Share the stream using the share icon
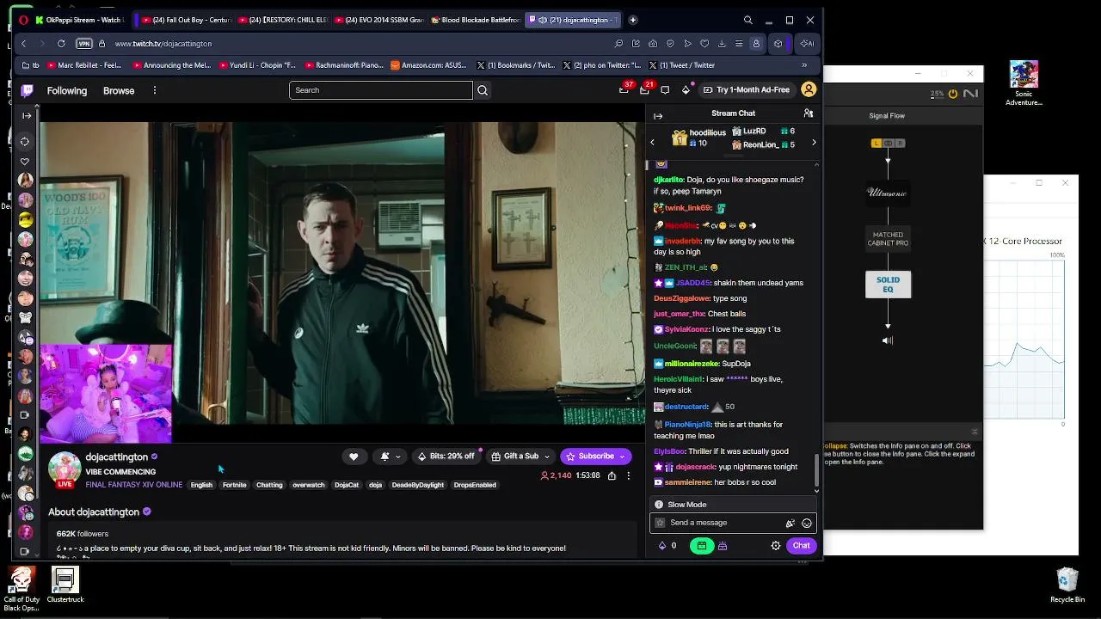This screenshot has height=619, width=1101. point(612,475)
